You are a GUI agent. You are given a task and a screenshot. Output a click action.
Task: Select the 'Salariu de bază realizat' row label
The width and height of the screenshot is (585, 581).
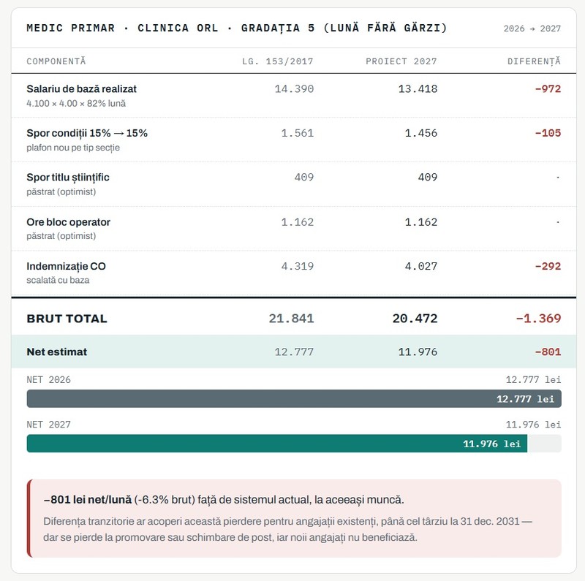(81, 88)
